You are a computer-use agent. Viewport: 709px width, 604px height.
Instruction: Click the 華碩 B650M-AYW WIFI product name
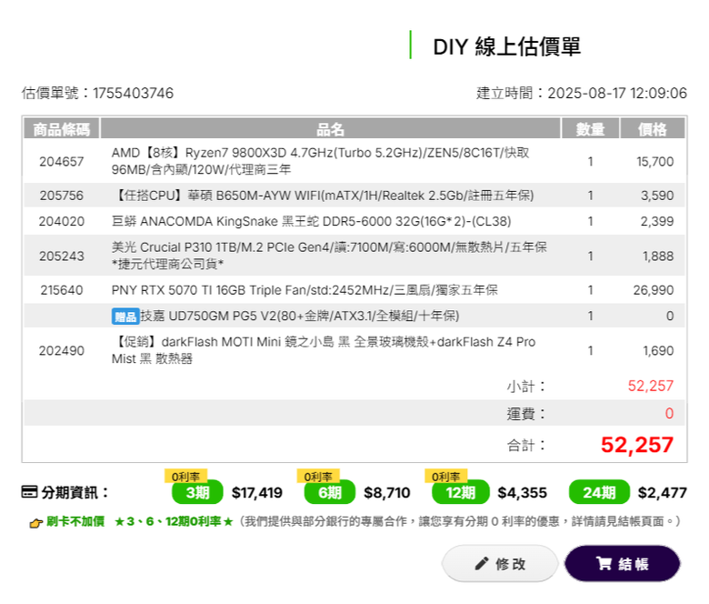(x=323, y=196)
